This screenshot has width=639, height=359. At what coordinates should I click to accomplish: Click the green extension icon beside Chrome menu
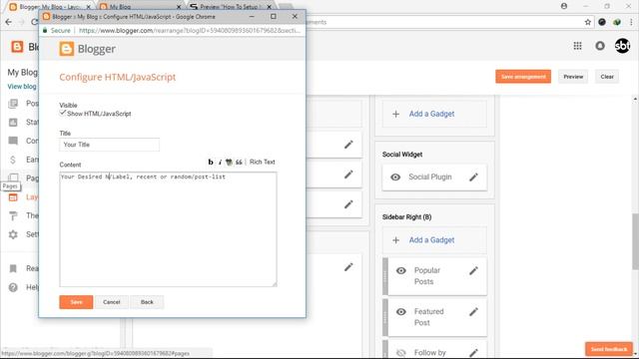point(617,22)
